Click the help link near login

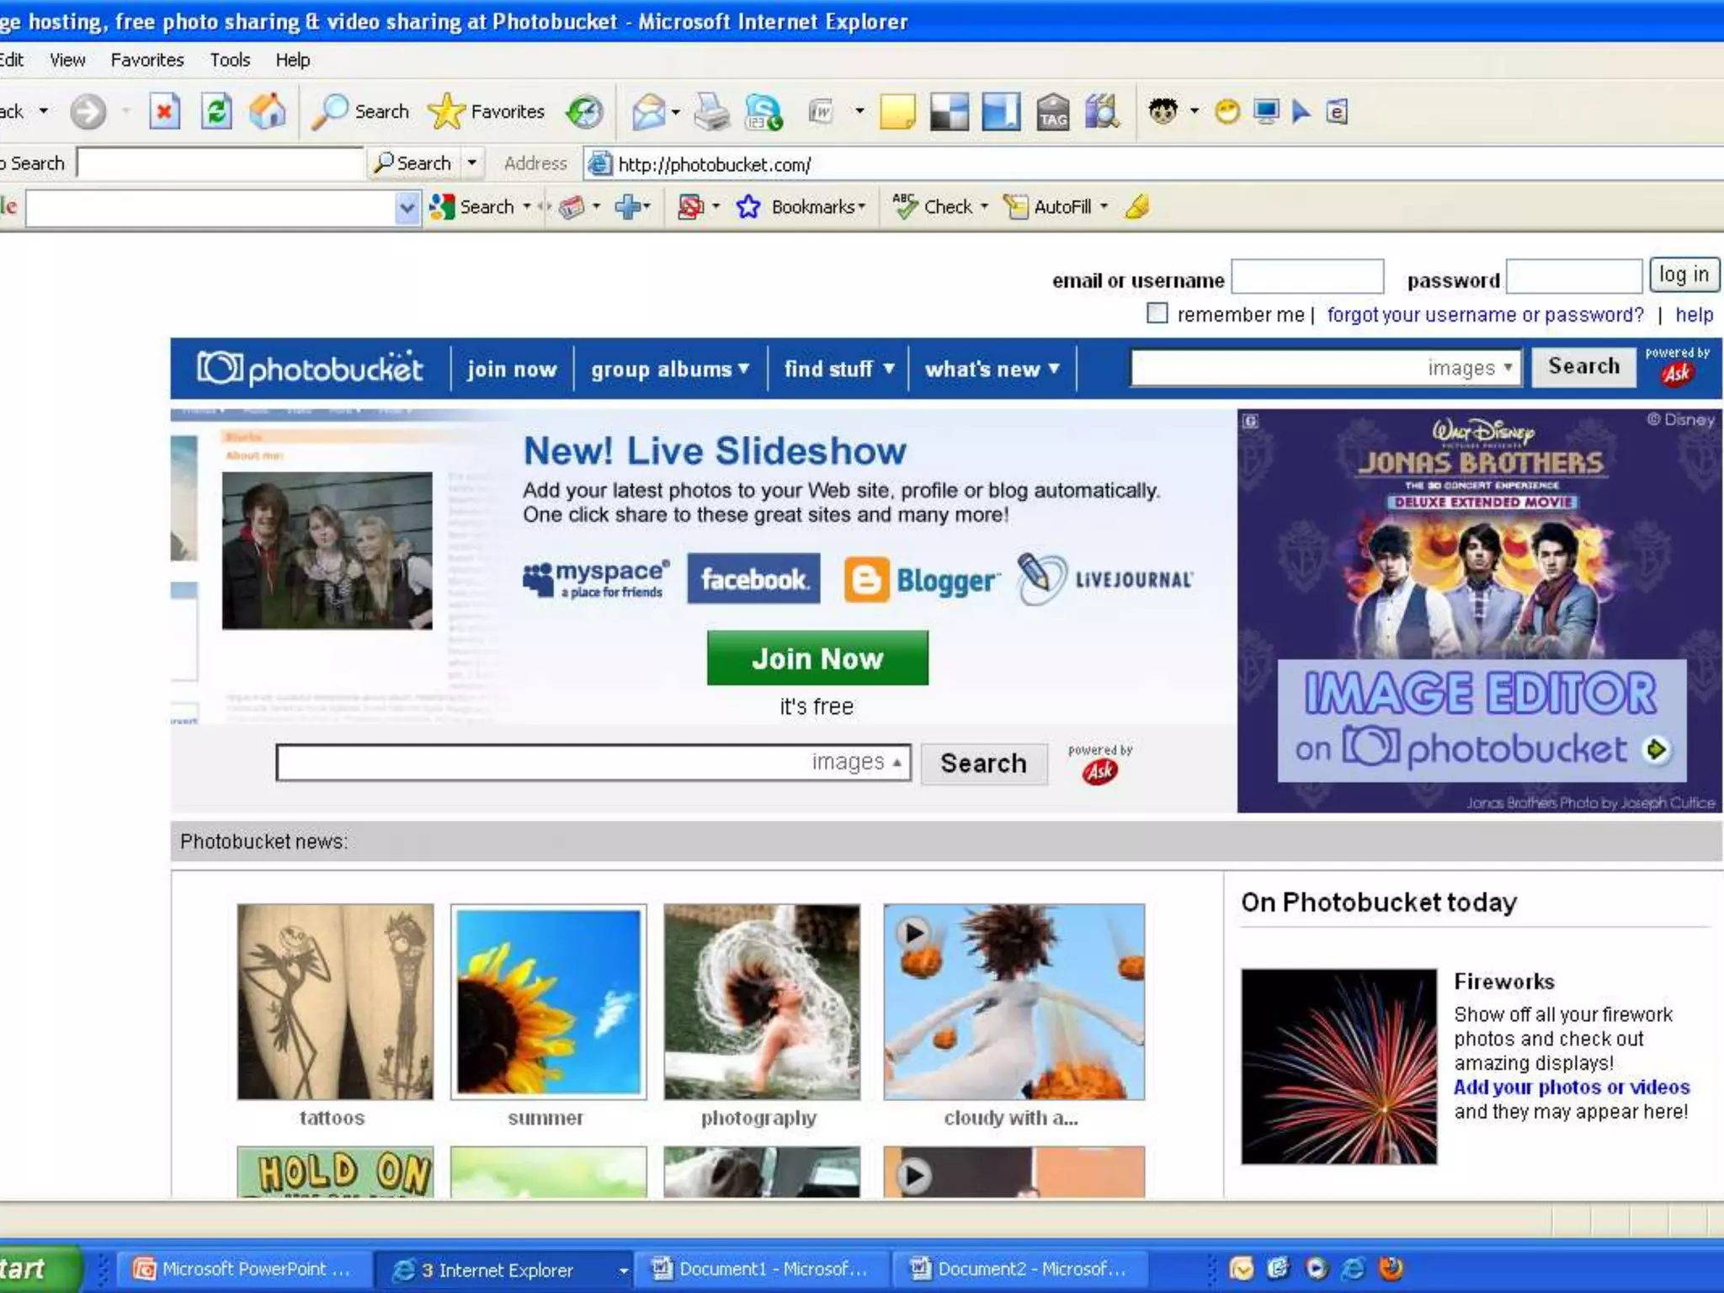click(x=1694, y=314)
